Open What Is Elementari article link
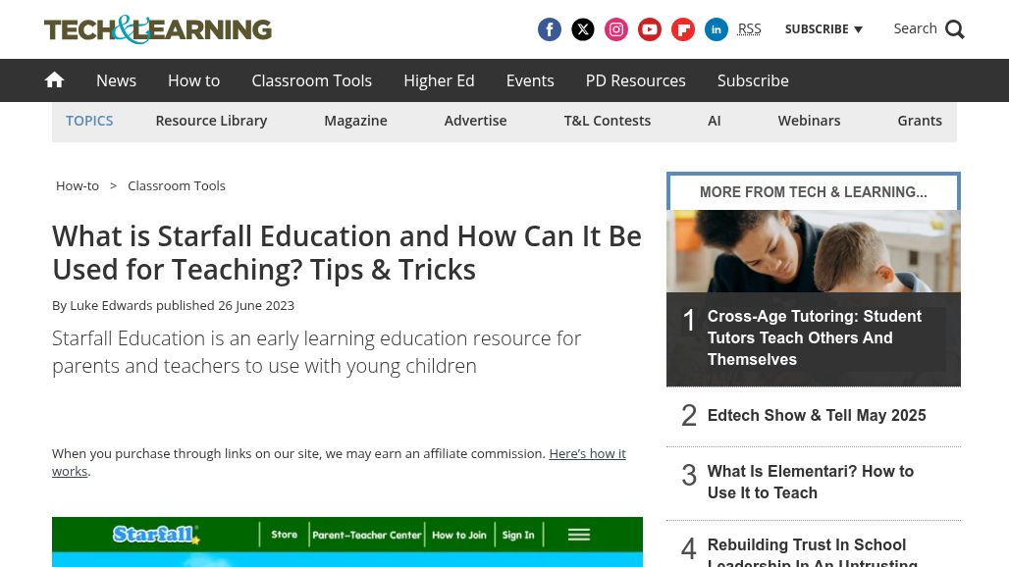 (810, 482)
